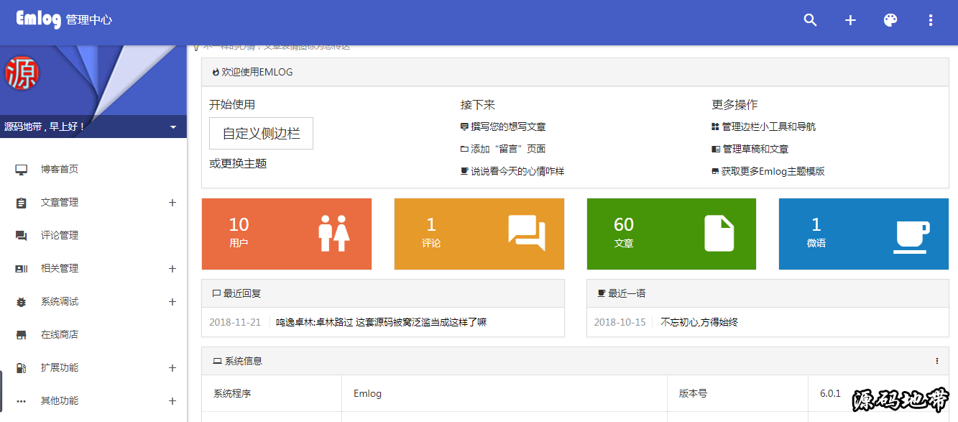Click the laptop icon beside 系统信息
958x422 pixels.
(x=217, y=361)
